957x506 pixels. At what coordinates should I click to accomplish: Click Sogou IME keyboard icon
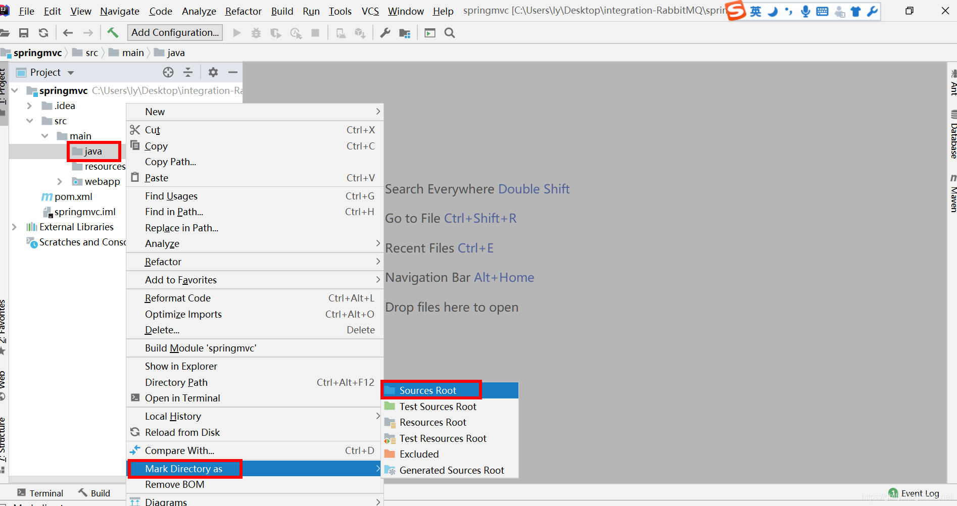tap(822, 11)
